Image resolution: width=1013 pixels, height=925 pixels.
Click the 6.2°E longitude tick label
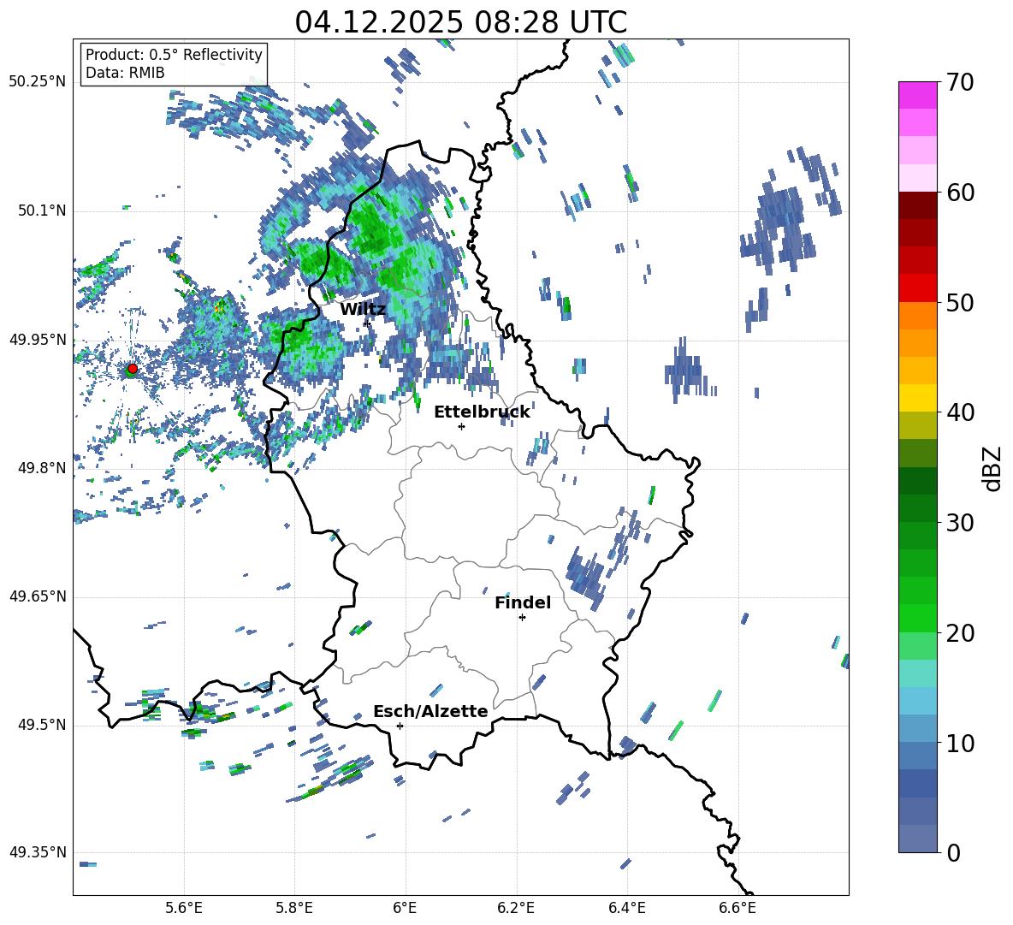(516, 908)
